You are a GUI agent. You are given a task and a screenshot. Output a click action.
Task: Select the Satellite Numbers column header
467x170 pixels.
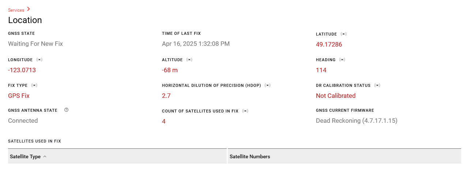pyautogui.click(x=250, y=156)
